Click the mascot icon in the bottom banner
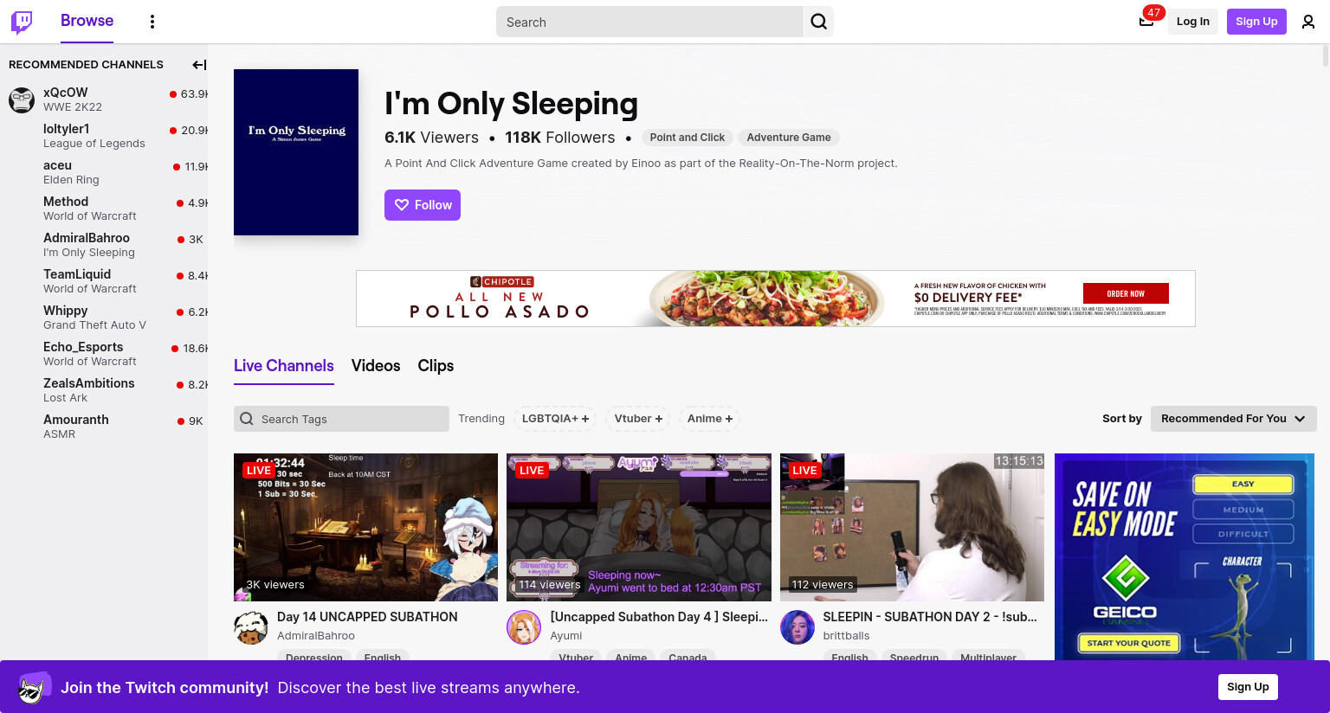Image resolution: width=1330 pixels, height=713 pixels. (x=35, y=688)
